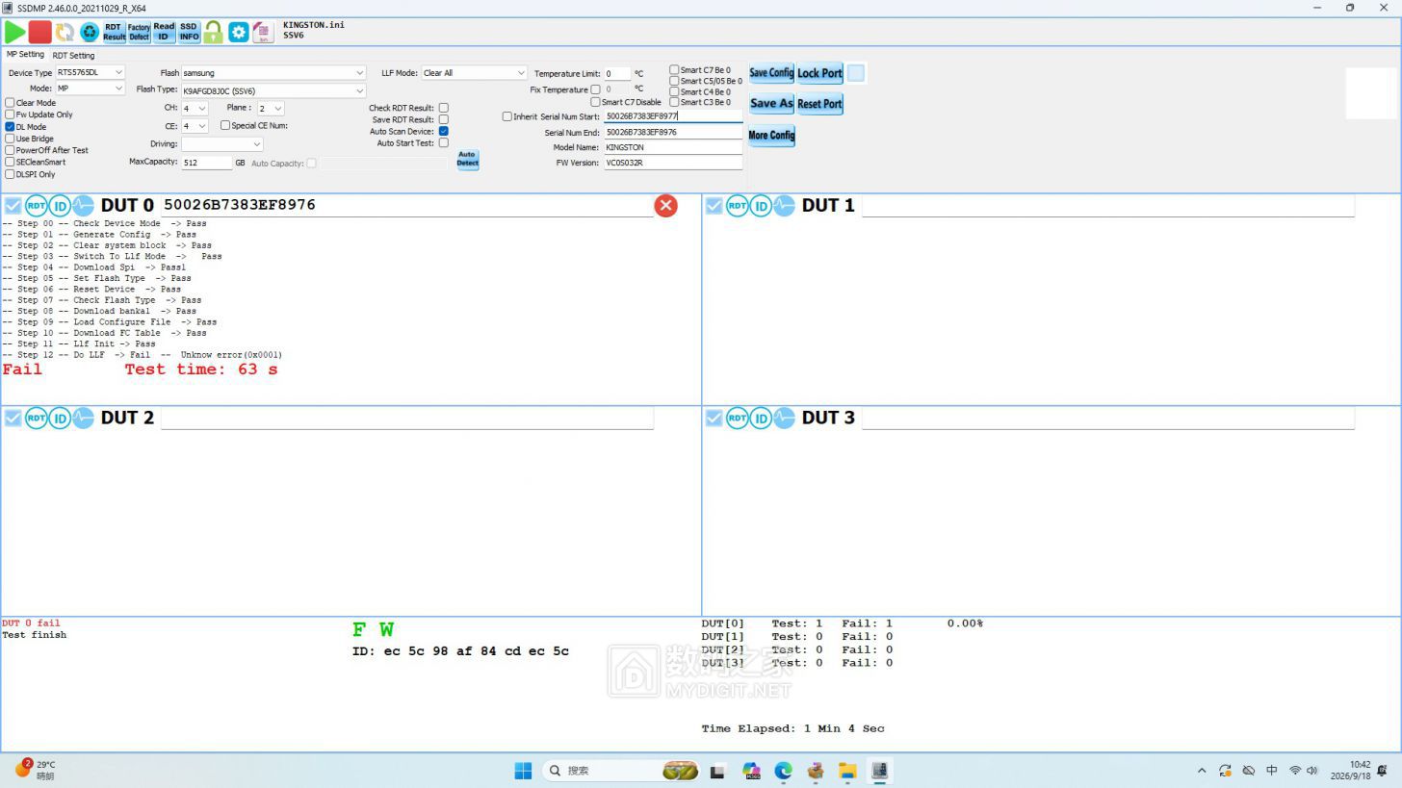Click the pulse SMART icon for DUT 1
Screen dimensions: 1402x788
[785, 205]
